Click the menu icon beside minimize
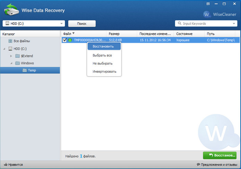Viewport: 241px width, 169px height. [208, 4]
